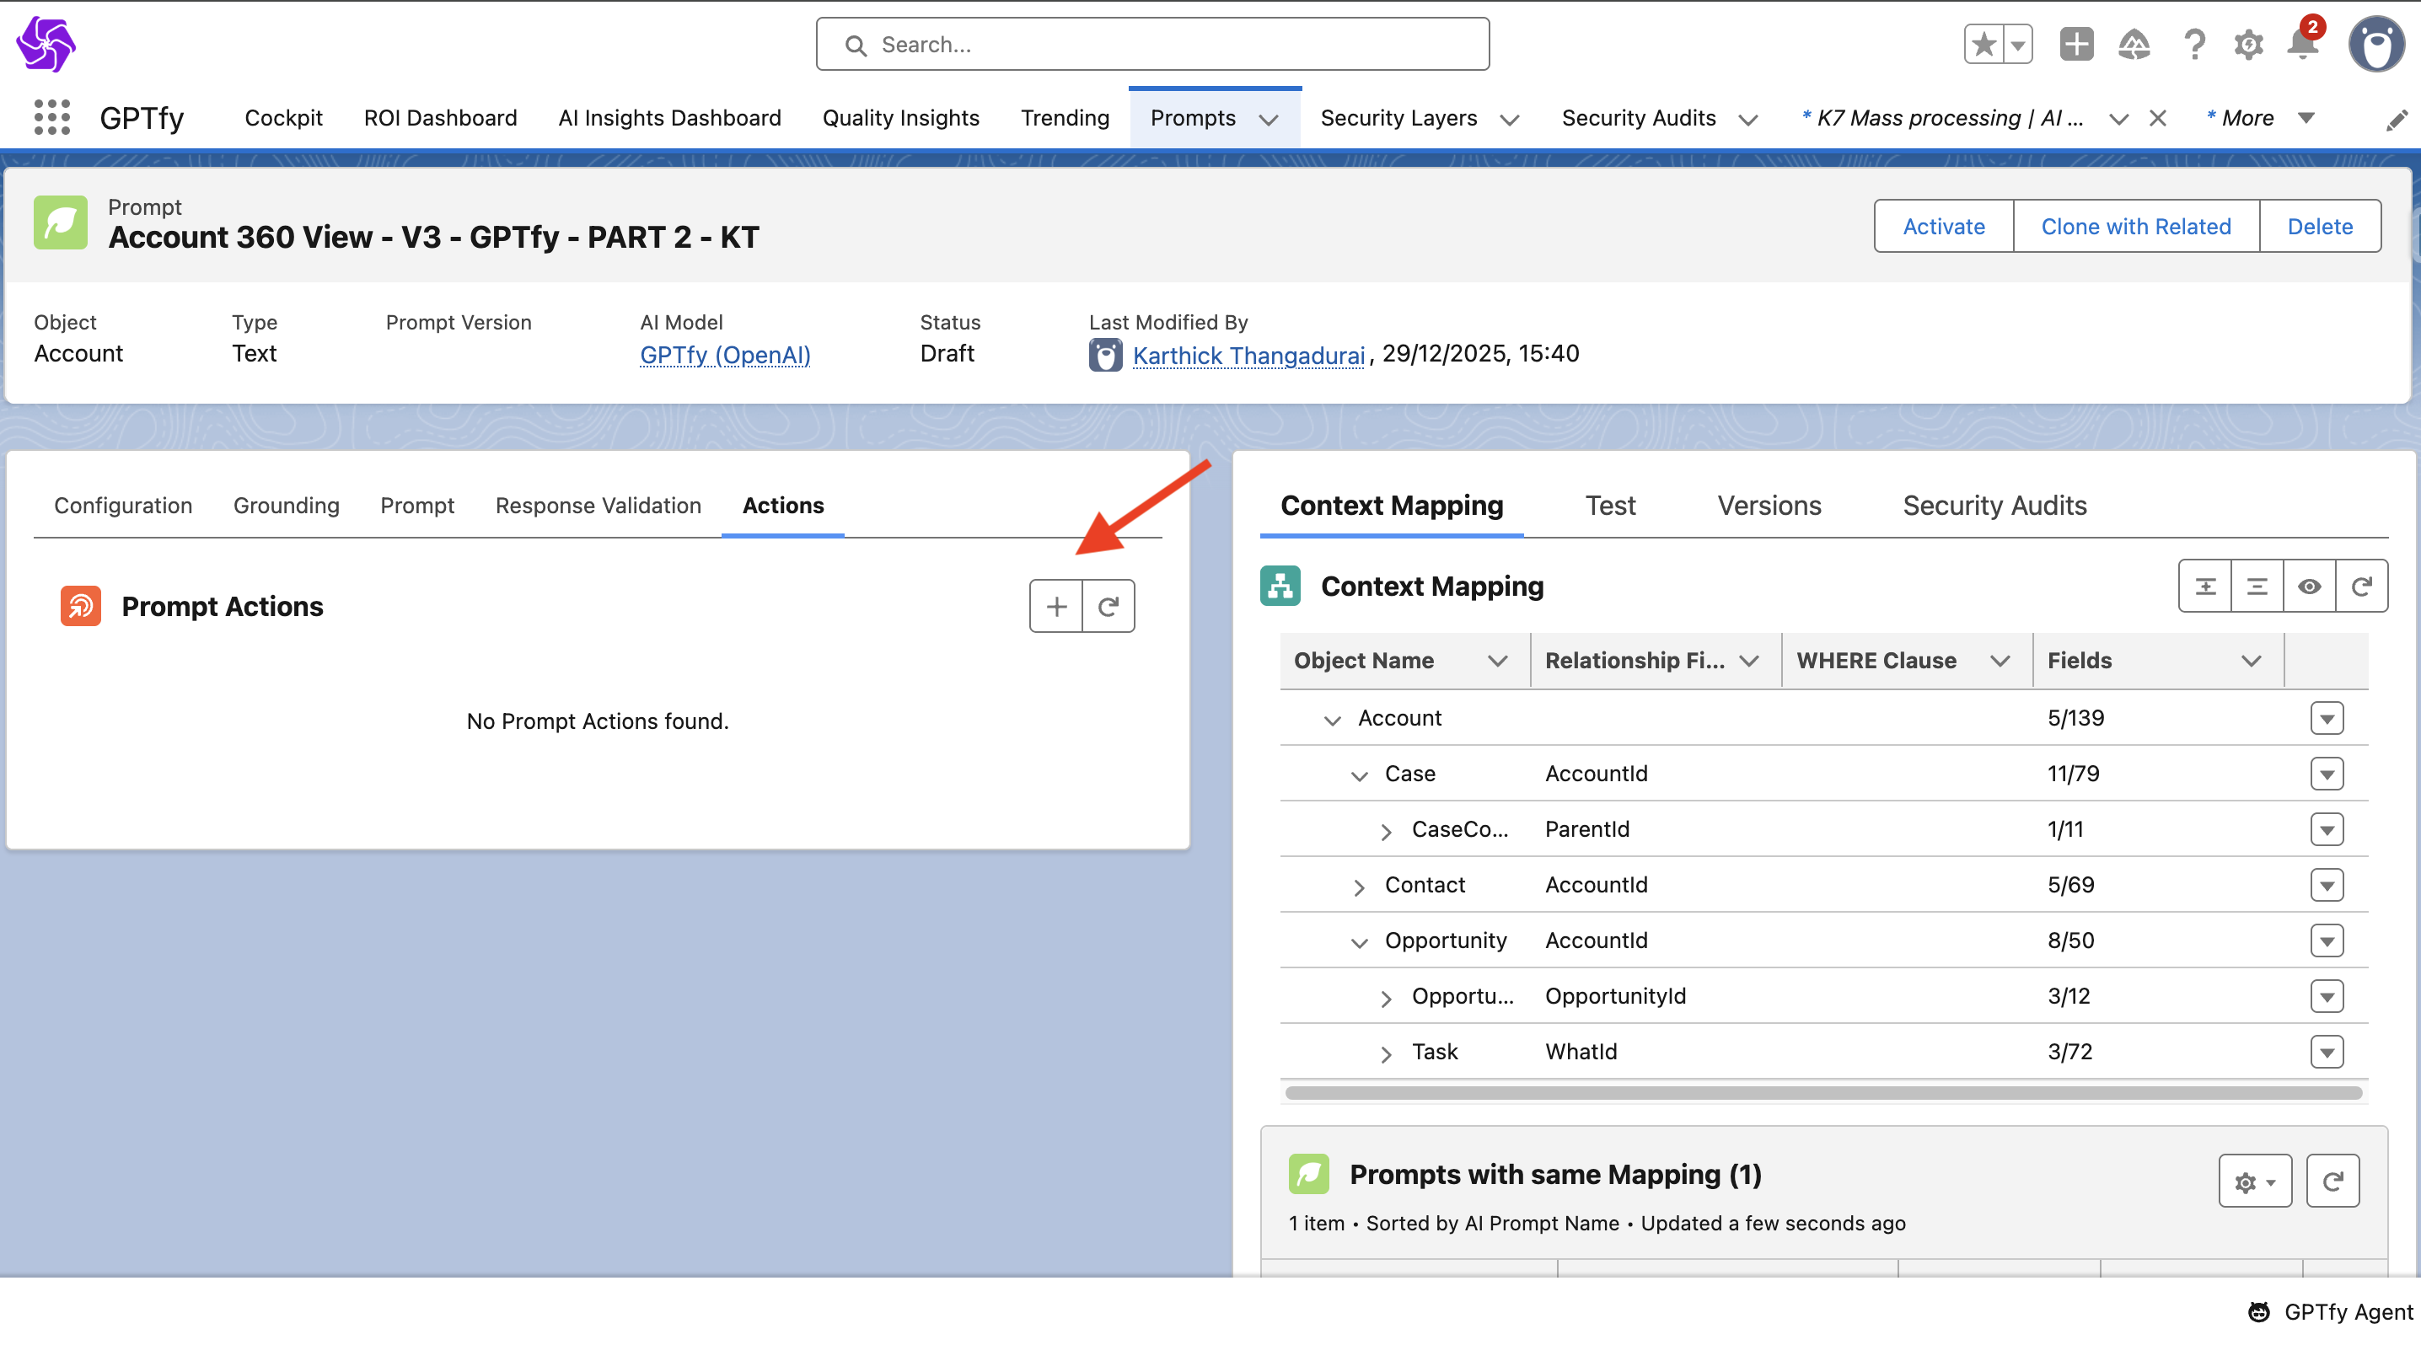This screenshot has height=1345, width=2421.
Task: Switch to the Grounding tab
Action: (x=286, y=506)
